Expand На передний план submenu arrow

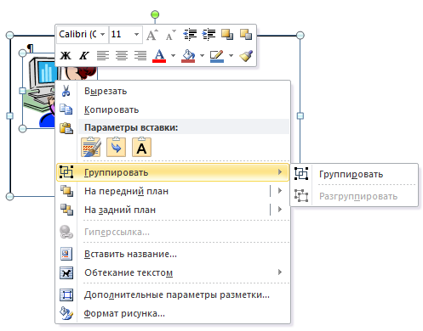click(280, 191)
